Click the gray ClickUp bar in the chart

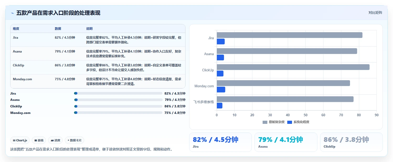(293, 67)
